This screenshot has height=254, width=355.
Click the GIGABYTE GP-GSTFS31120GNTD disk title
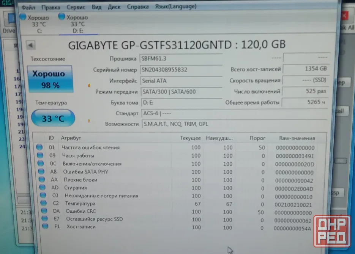click(177, 45)
